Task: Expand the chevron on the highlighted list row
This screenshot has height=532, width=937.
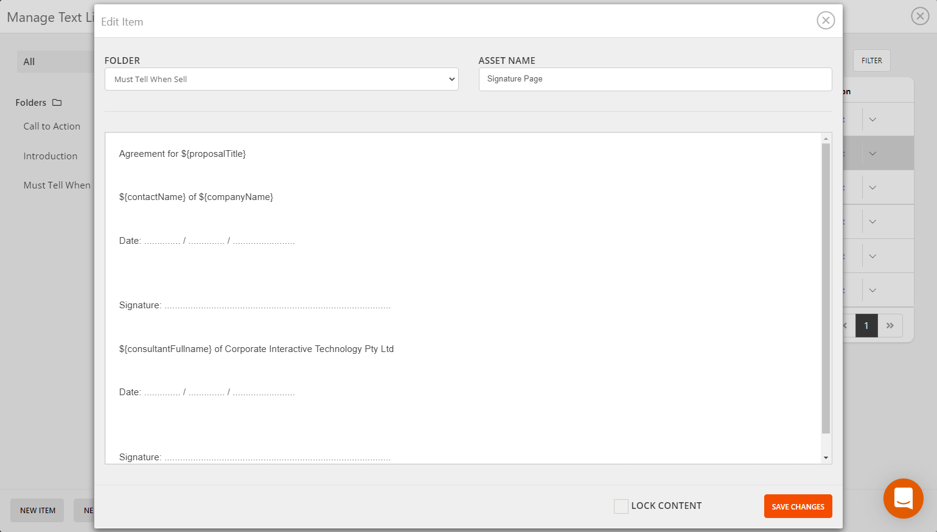Action: click(873, 153)
